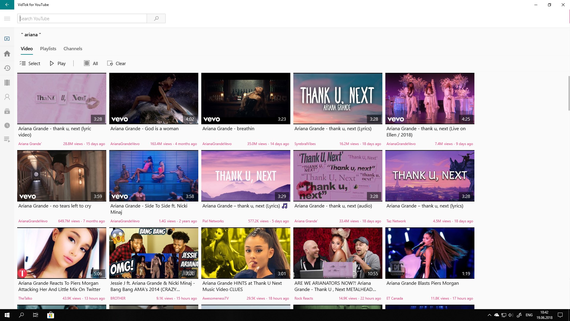
Task: Open the TheTalko channel link
Action: click(x=25, y=298)
